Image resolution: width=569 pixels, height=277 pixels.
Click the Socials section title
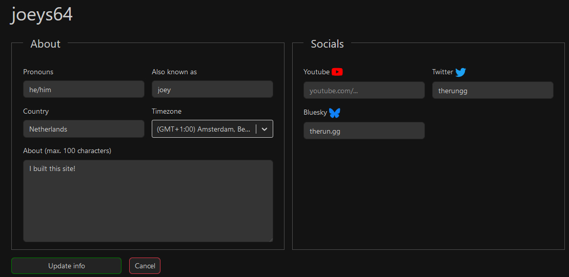click(x=327, y=44)
